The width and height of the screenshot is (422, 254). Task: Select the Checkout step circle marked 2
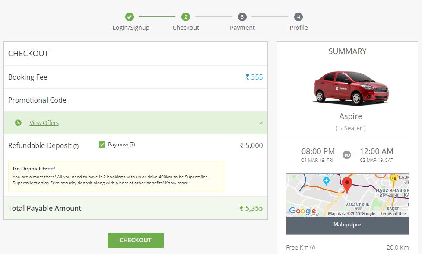186,17
